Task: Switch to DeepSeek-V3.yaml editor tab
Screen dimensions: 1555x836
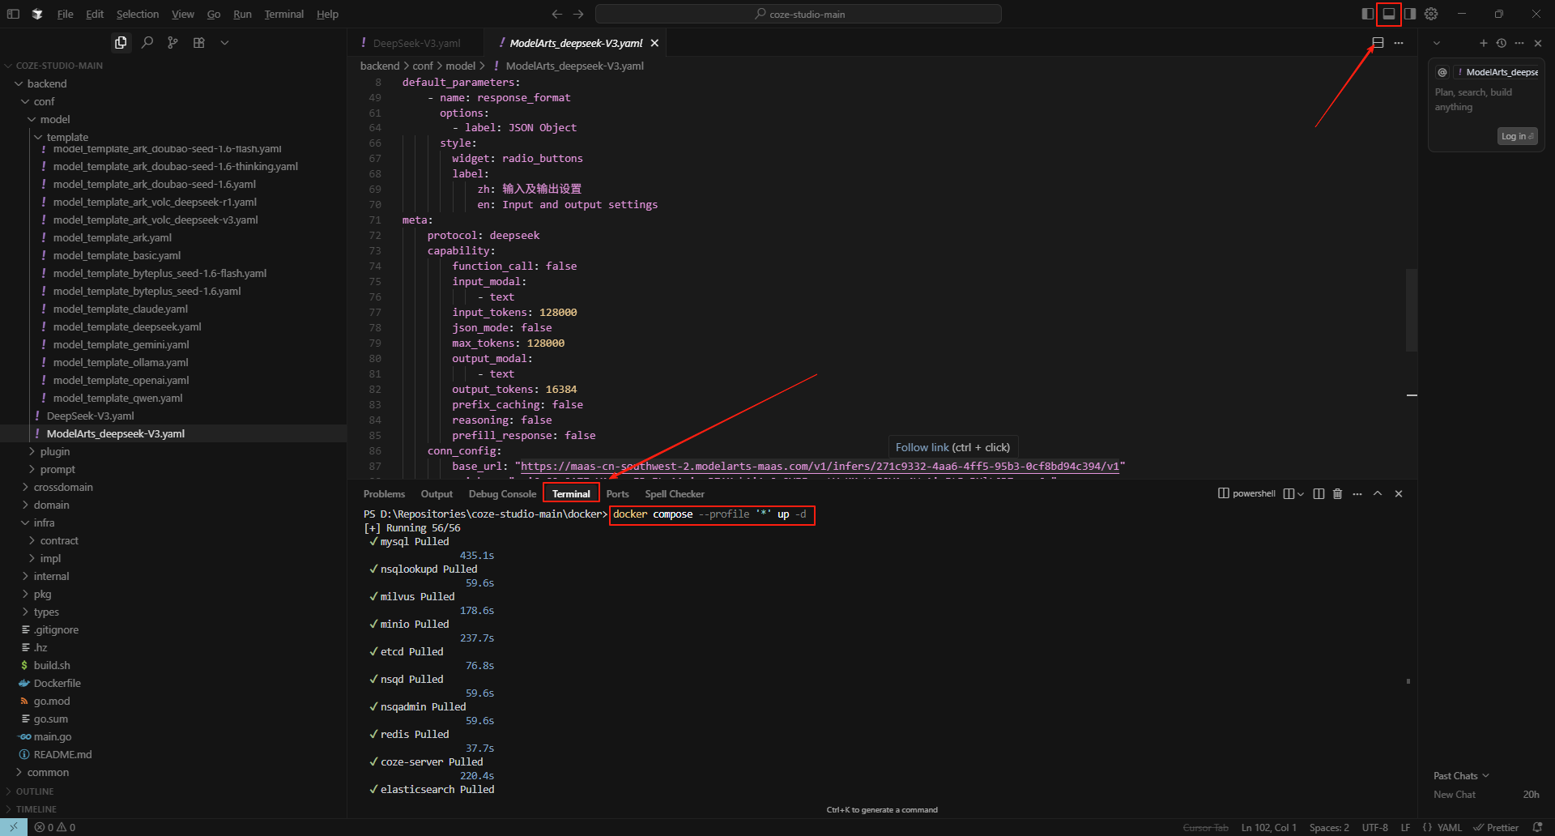Action: pos(416,43)
